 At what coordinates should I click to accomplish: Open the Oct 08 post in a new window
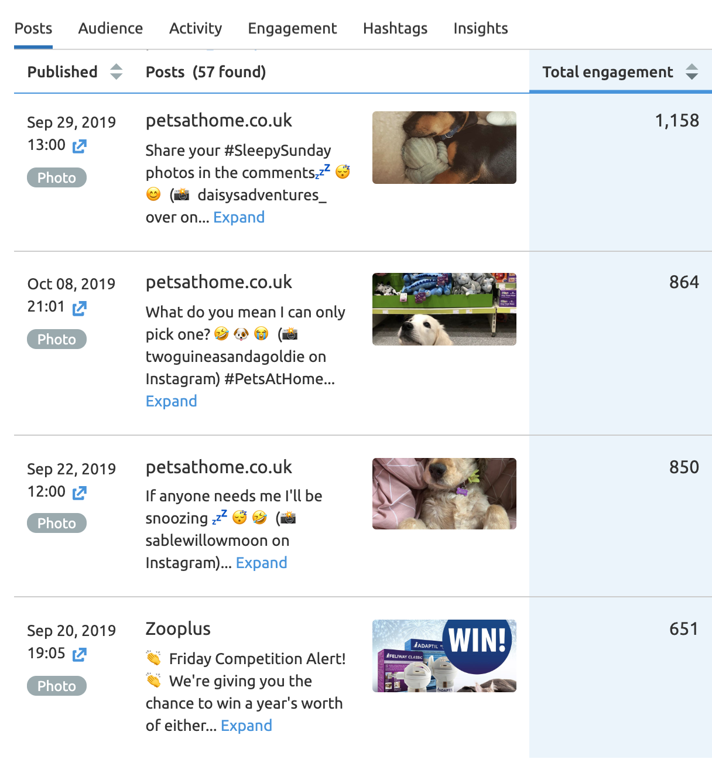(80, 308)
